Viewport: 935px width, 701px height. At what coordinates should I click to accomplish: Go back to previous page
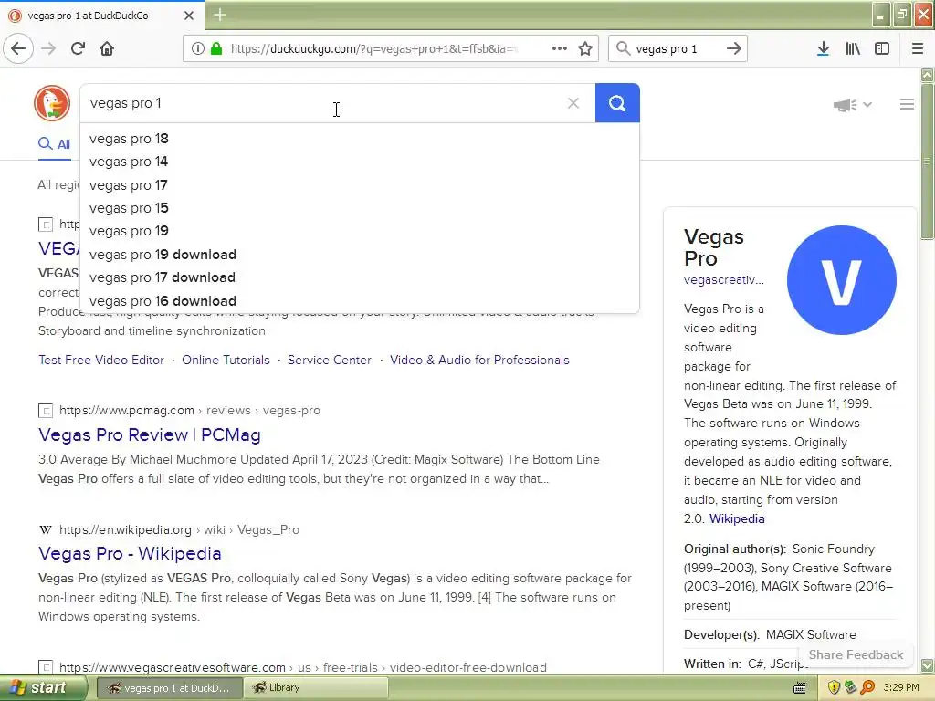pyautogui.click(x=18, y=48)
